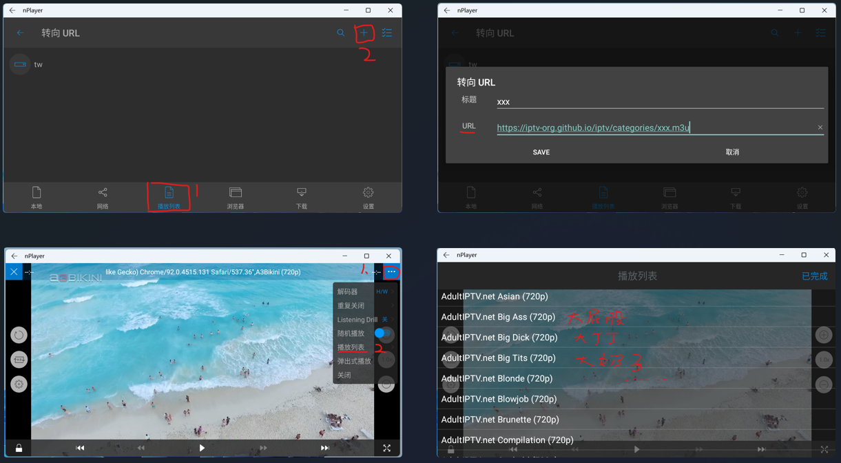Viewport: 841px width, 463px height.
Task: Click 取消 in the 转向 URL dialog
Action: [732, 152]
